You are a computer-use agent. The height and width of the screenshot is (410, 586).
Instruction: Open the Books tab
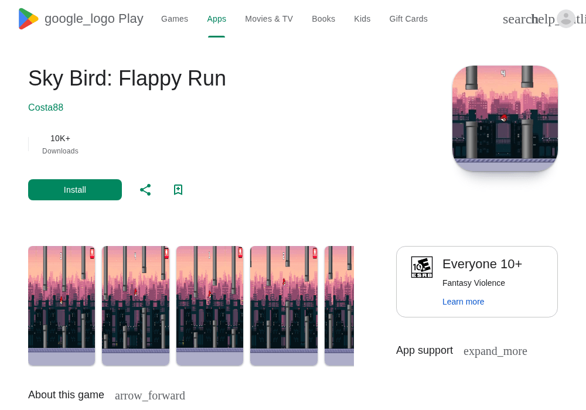[323, 19]
